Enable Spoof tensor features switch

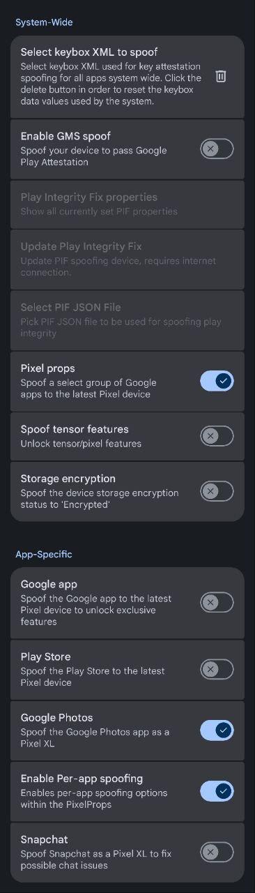click(217, 436)
